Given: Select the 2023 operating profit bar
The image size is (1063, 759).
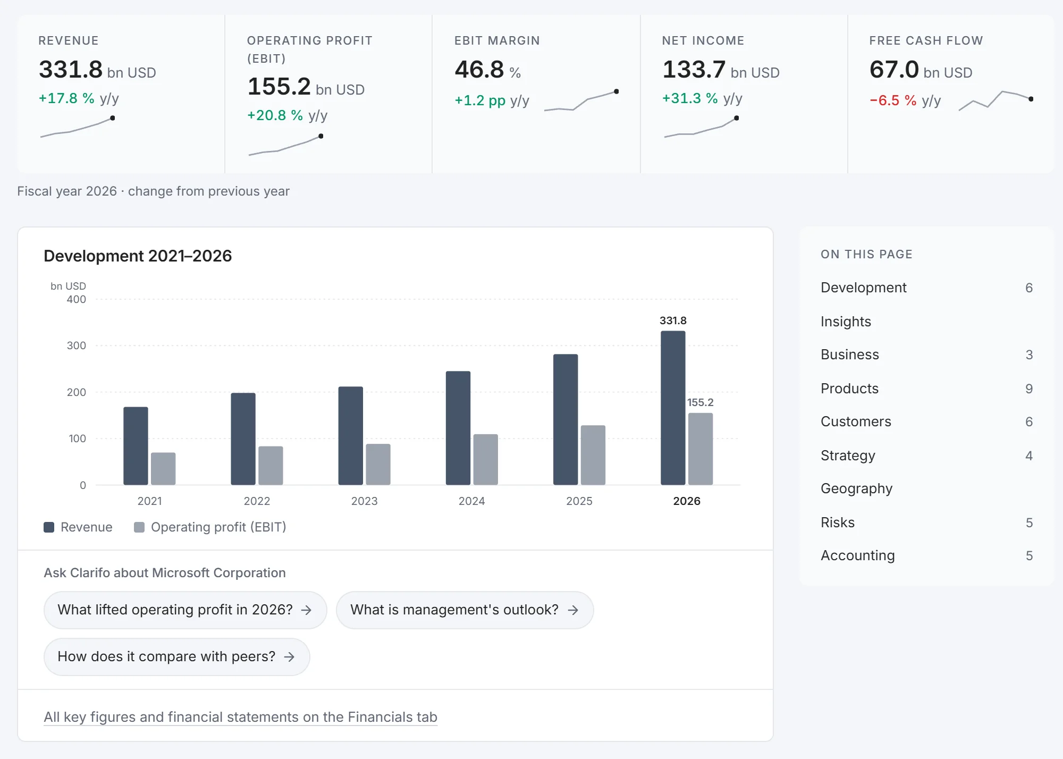Looking at the screenshot, I should pyautogui.click(x=378, y=464).
